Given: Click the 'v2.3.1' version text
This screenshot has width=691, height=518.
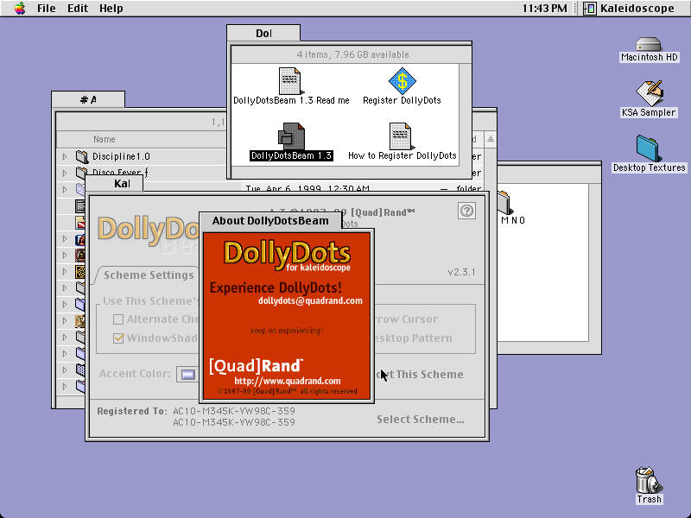Looking at the screenshot, I should (462, 272).
